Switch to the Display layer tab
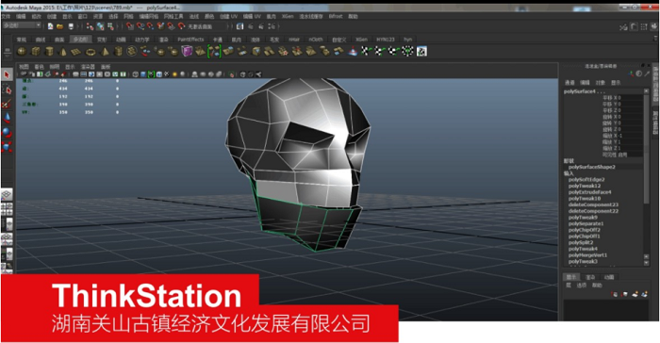The image size is (660, 343). 571,277
